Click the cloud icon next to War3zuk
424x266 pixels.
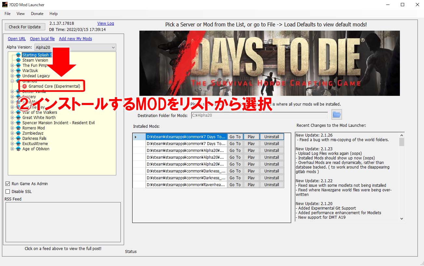click(x=18, y=71)
